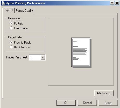120x108 pixels.
Task: Expand the Pages Per Sheet dropdown arrow
Action: (43, 57)
